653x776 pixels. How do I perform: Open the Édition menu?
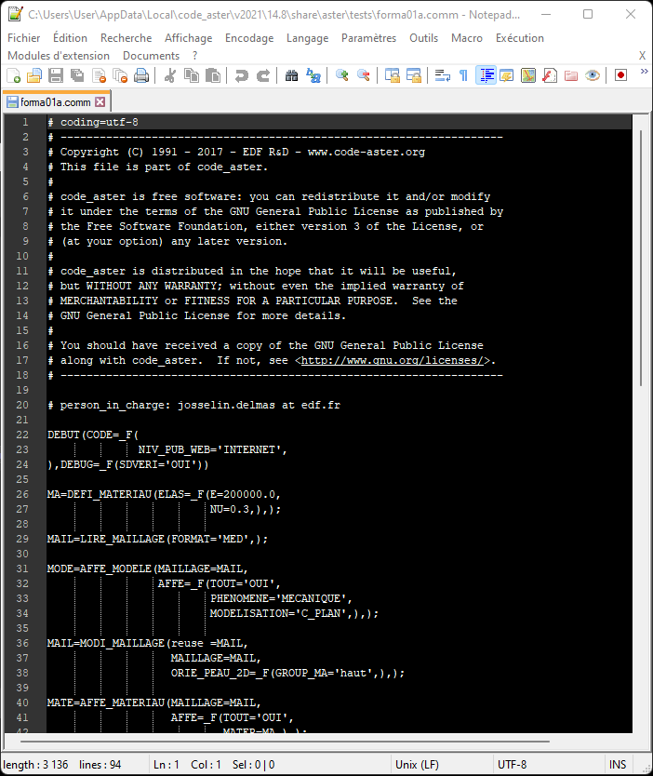[71, 38]
